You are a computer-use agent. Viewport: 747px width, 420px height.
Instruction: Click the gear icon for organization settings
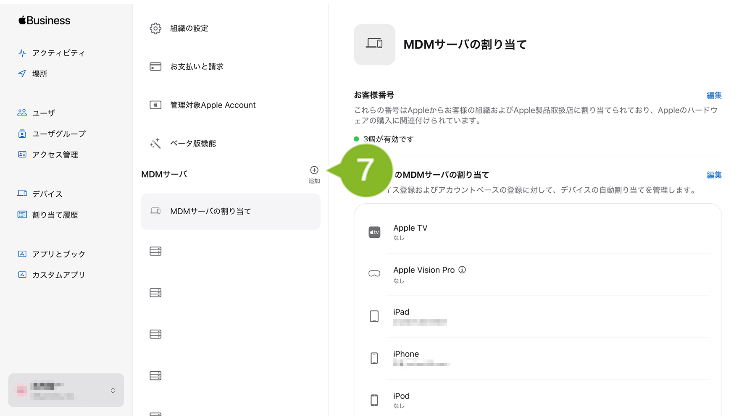click(x=155, y=28)
